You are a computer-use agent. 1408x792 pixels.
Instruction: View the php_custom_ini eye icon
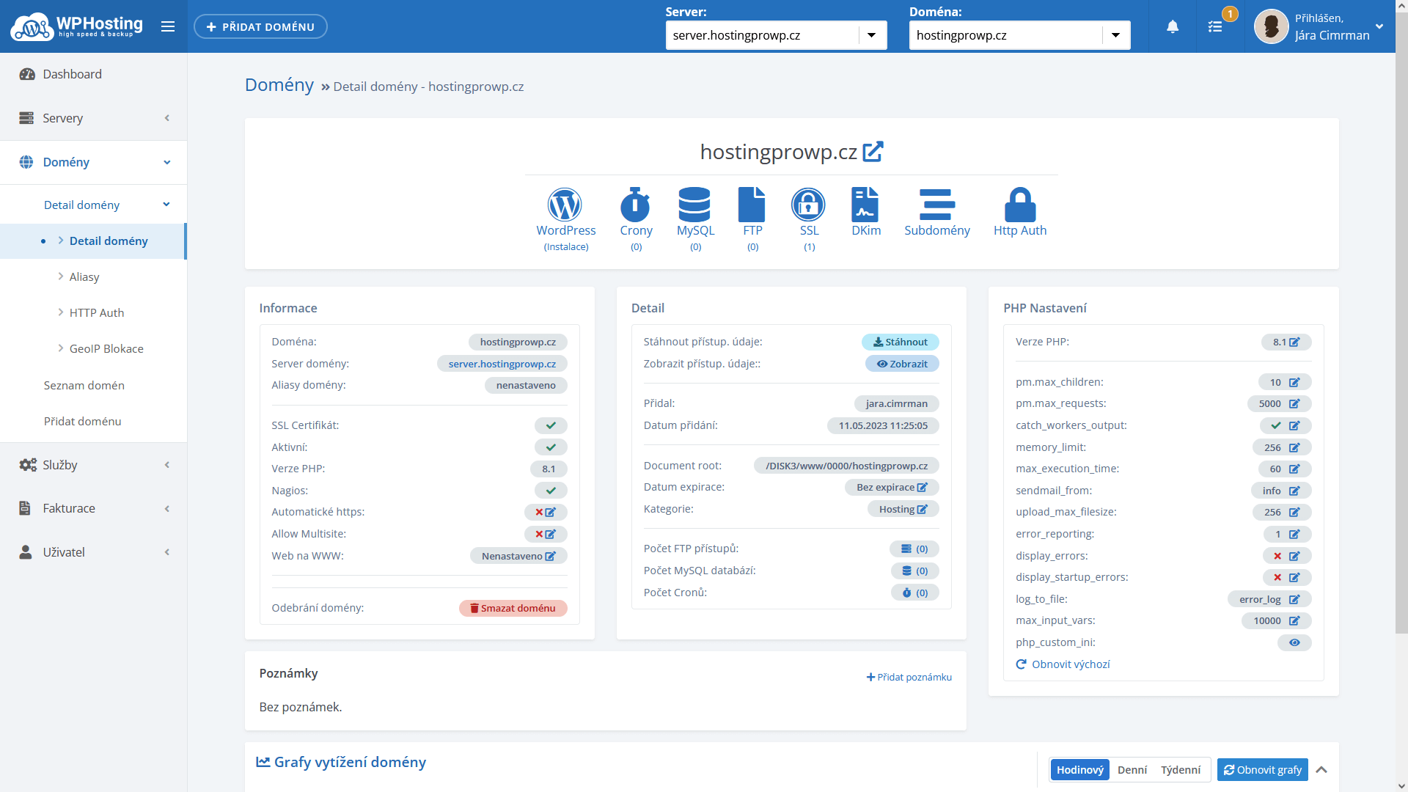1294,642
